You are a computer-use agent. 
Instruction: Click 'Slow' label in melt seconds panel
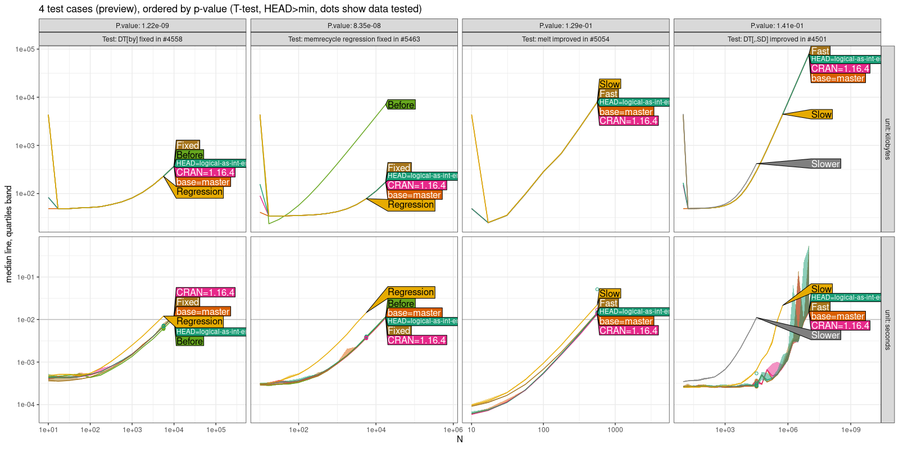pyautogui.click(x=610, y=294)
